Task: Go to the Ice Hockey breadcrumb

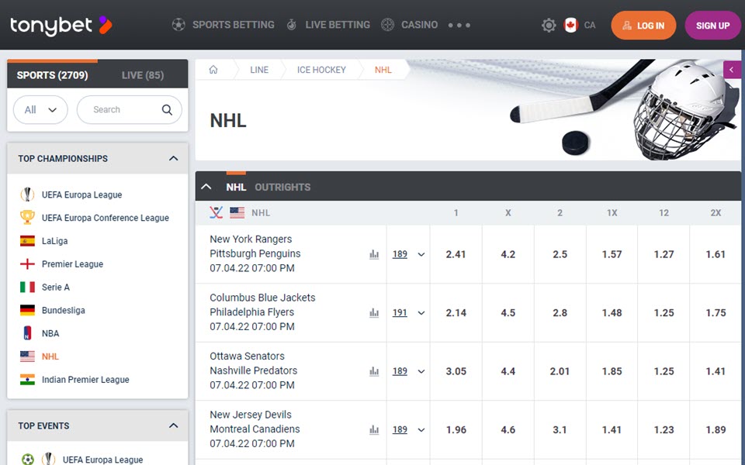Action: tap(321, 70)
